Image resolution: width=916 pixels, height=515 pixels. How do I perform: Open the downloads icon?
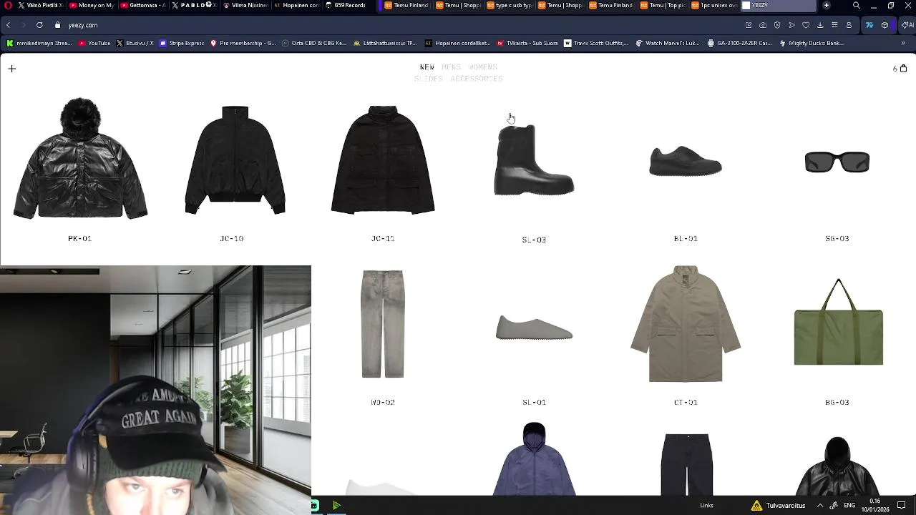820,25
